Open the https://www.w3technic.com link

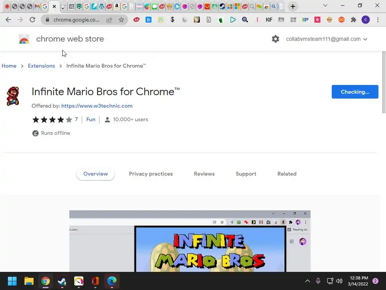97,106
